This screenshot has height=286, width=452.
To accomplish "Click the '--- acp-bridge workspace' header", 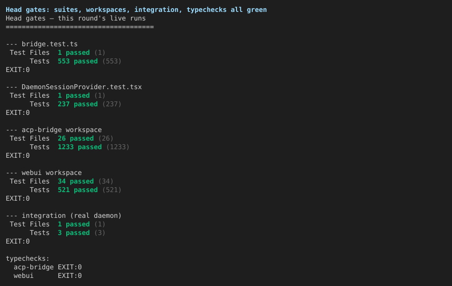I will tap(53, 130).
